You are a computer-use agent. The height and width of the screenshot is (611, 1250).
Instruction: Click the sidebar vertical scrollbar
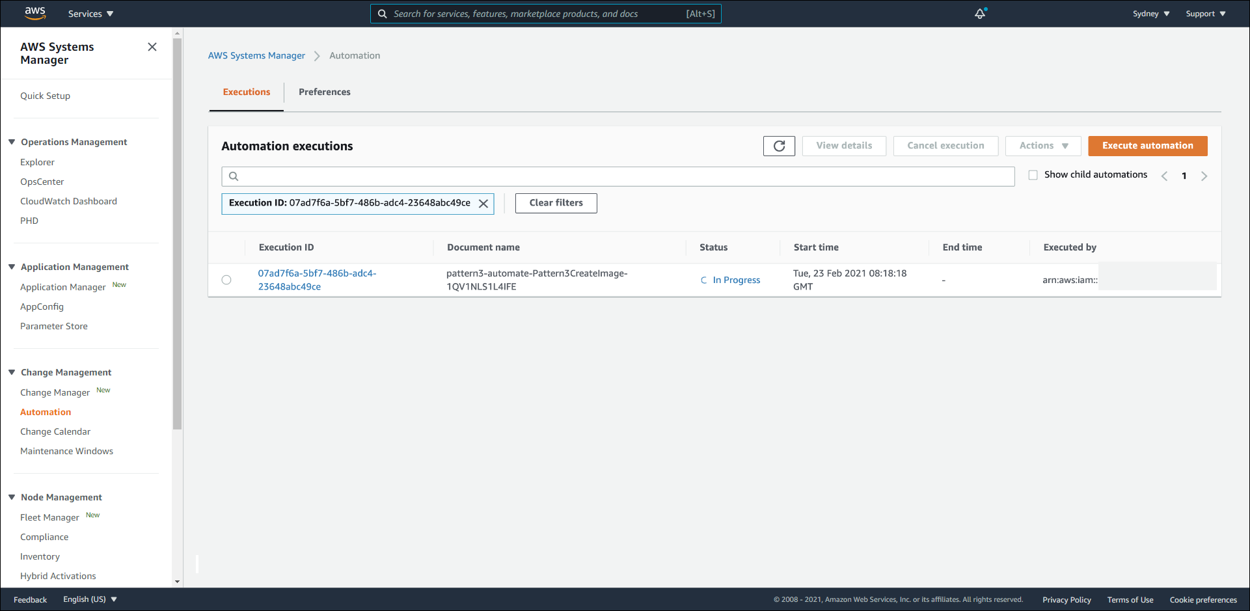click(x=178, y=234)
